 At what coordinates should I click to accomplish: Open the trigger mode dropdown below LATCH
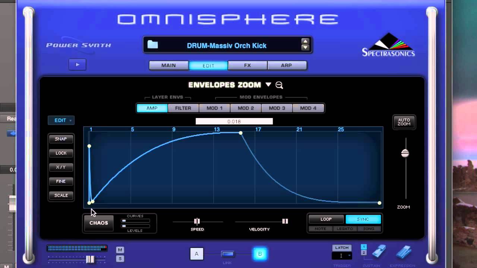tap(342, 256)
